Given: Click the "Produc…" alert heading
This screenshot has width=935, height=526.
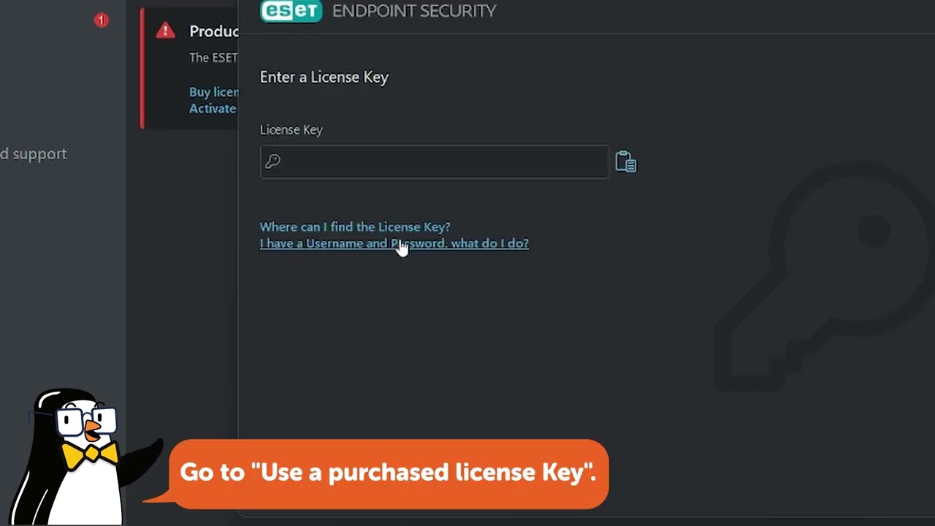Looking at the screenshot, I should coord(213,31).
